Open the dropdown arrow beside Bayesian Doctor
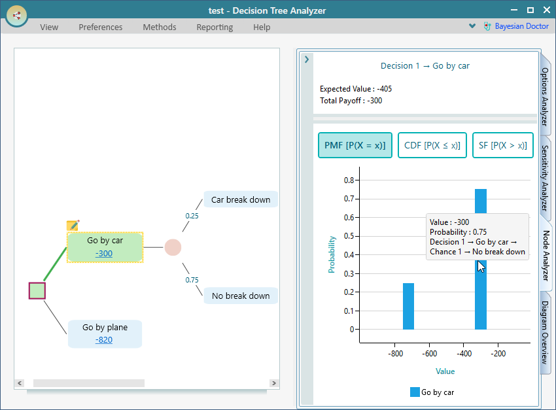The height and width of the screenshot is (410, 556). point(472,27)
